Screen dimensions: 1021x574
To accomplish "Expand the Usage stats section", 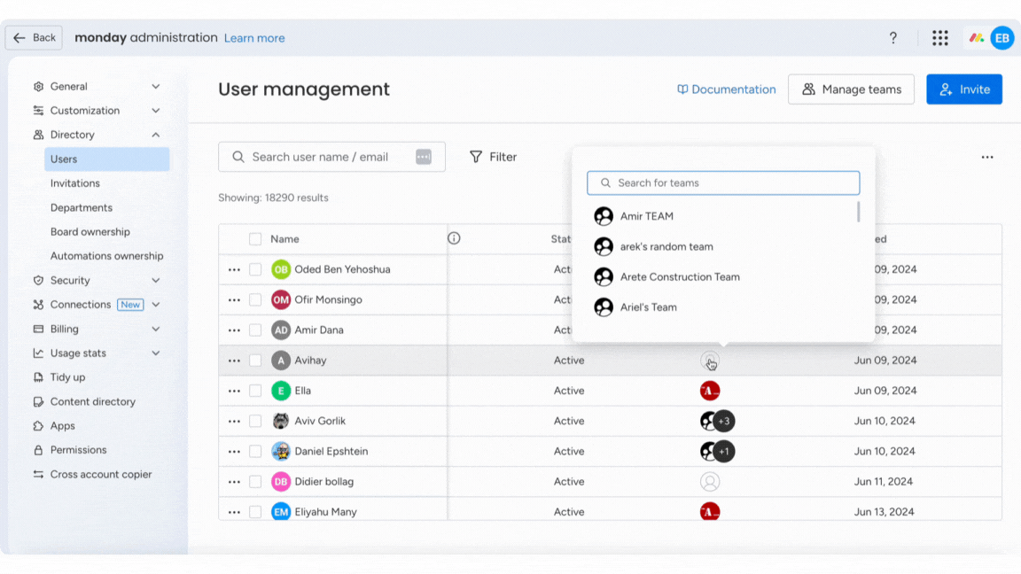I will (x=156, y=353).
